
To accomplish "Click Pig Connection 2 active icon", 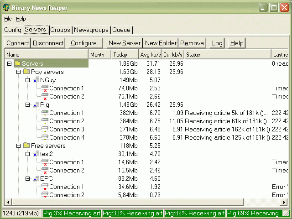I will [x=45, y=121].
